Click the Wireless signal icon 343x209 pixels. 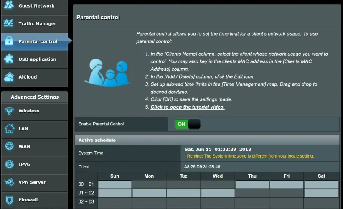pyautogui.click(x=9, y=111)
